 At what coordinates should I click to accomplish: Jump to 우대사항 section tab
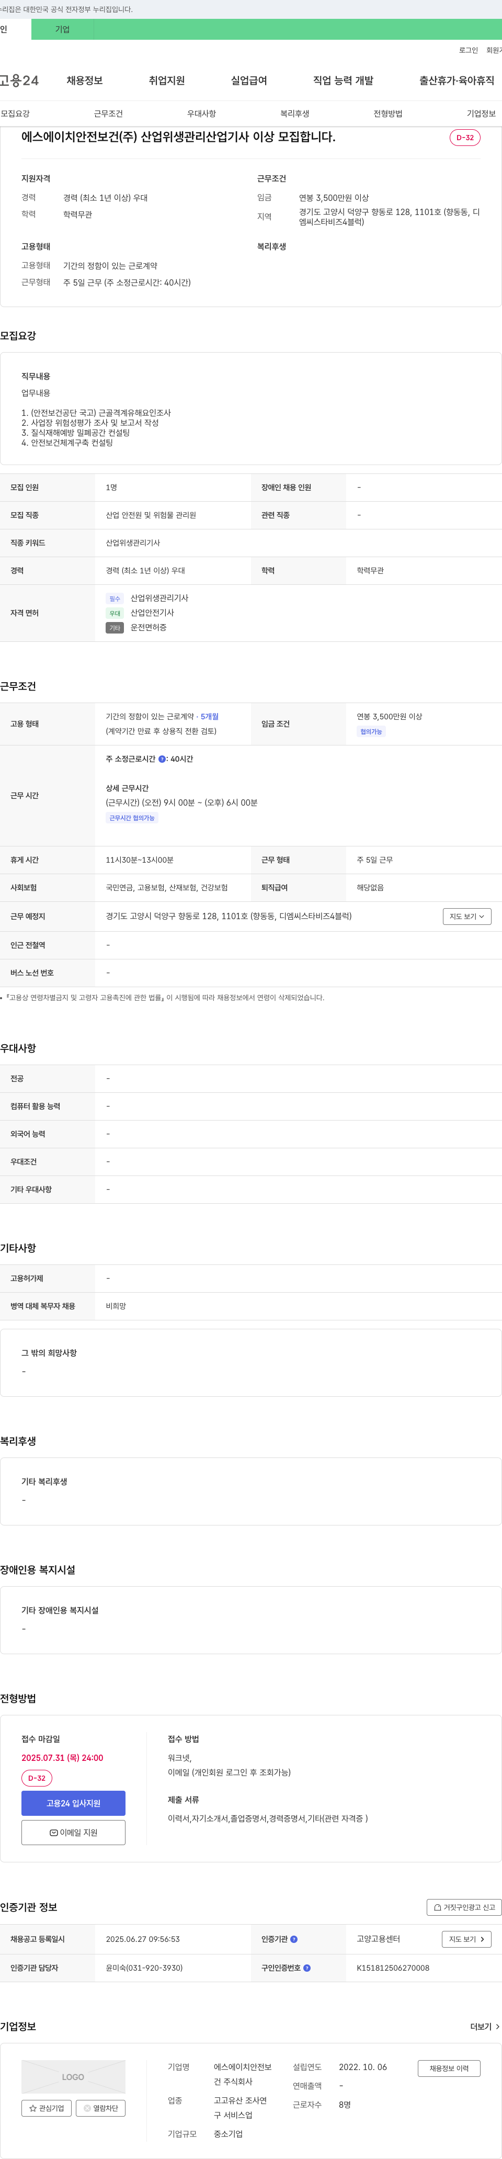(201, 113)
